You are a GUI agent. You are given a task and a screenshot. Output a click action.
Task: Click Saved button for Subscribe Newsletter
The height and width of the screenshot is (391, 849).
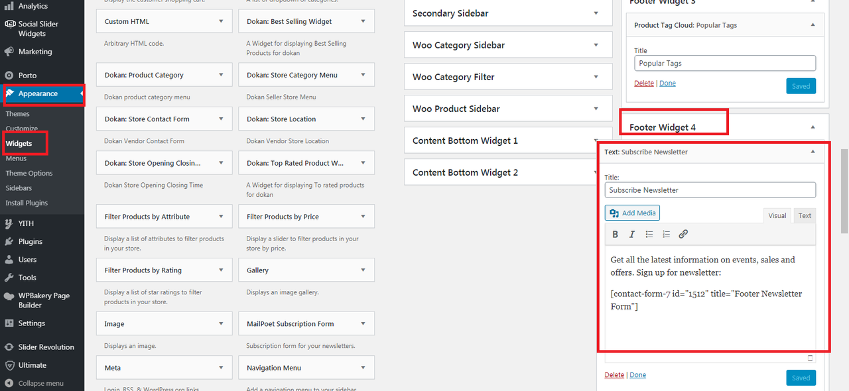801,378
